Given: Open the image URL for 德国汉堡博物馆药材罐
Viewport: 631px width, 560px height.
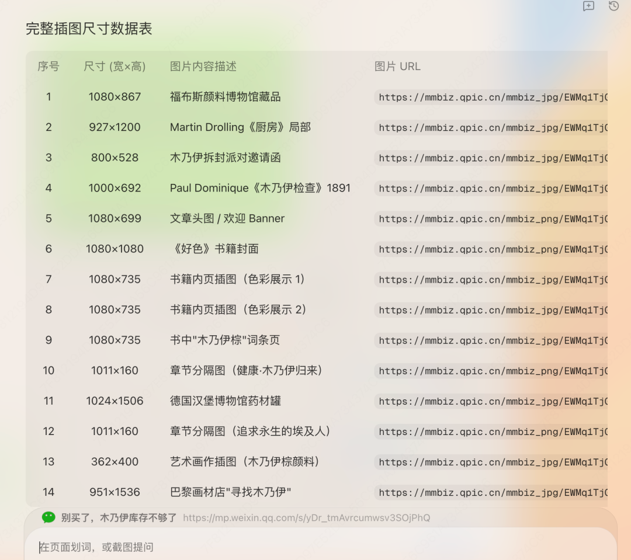Looking at the screenshot, I should (x=491, y=402).
